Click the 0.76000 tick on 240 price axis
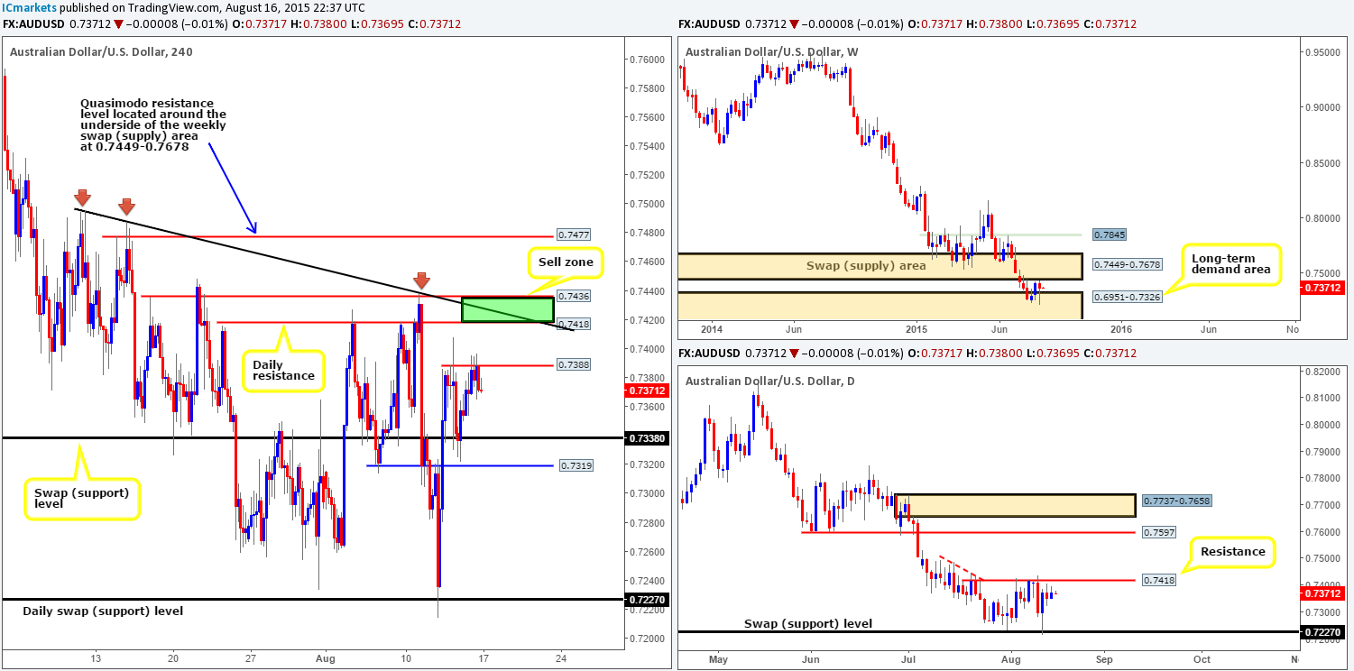Screen dimensions: 1354x671 click(647, 60)
